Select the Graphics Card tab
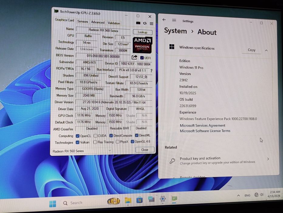283x213 pixels. click(64, 20)
